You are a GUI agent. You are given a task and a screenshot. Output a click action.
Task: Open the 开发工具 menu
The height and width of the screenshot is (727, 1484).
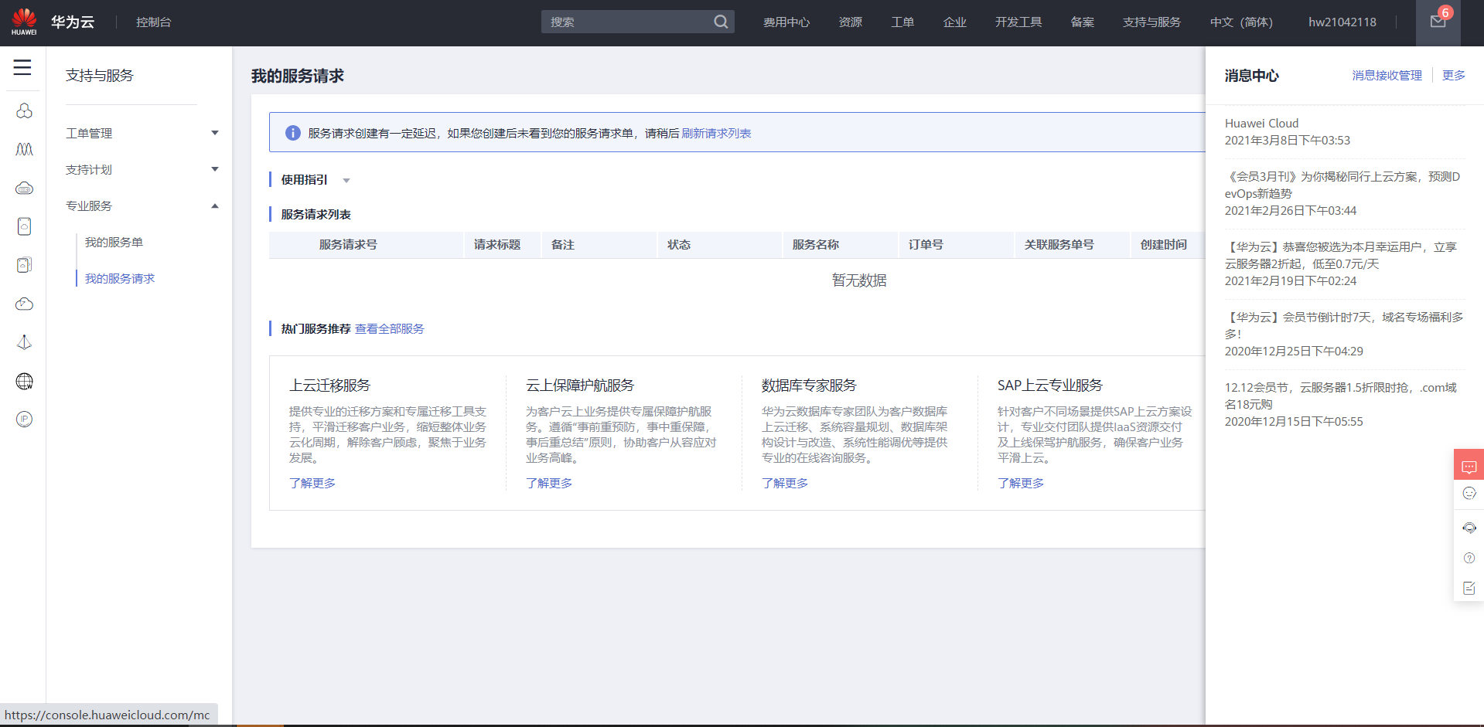(x=1018, y=22)
